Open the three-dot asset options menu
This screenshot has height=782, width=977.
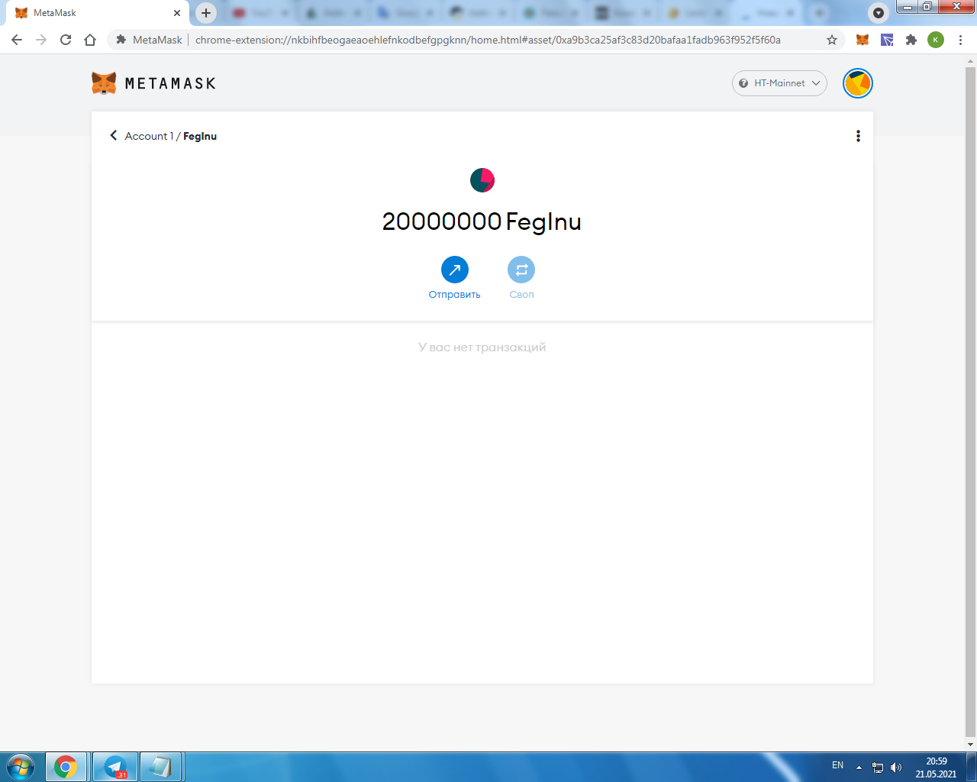pos(858,136)
